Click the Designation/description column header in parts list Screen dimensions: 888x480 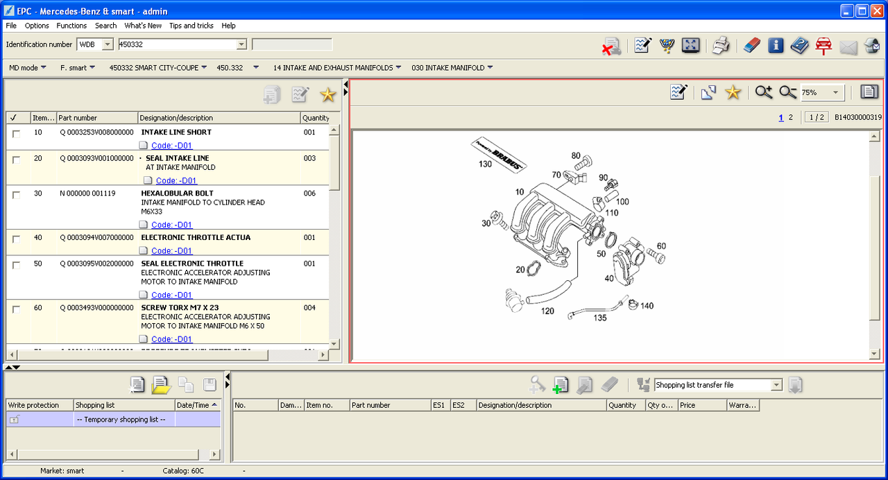pos(219,118)
